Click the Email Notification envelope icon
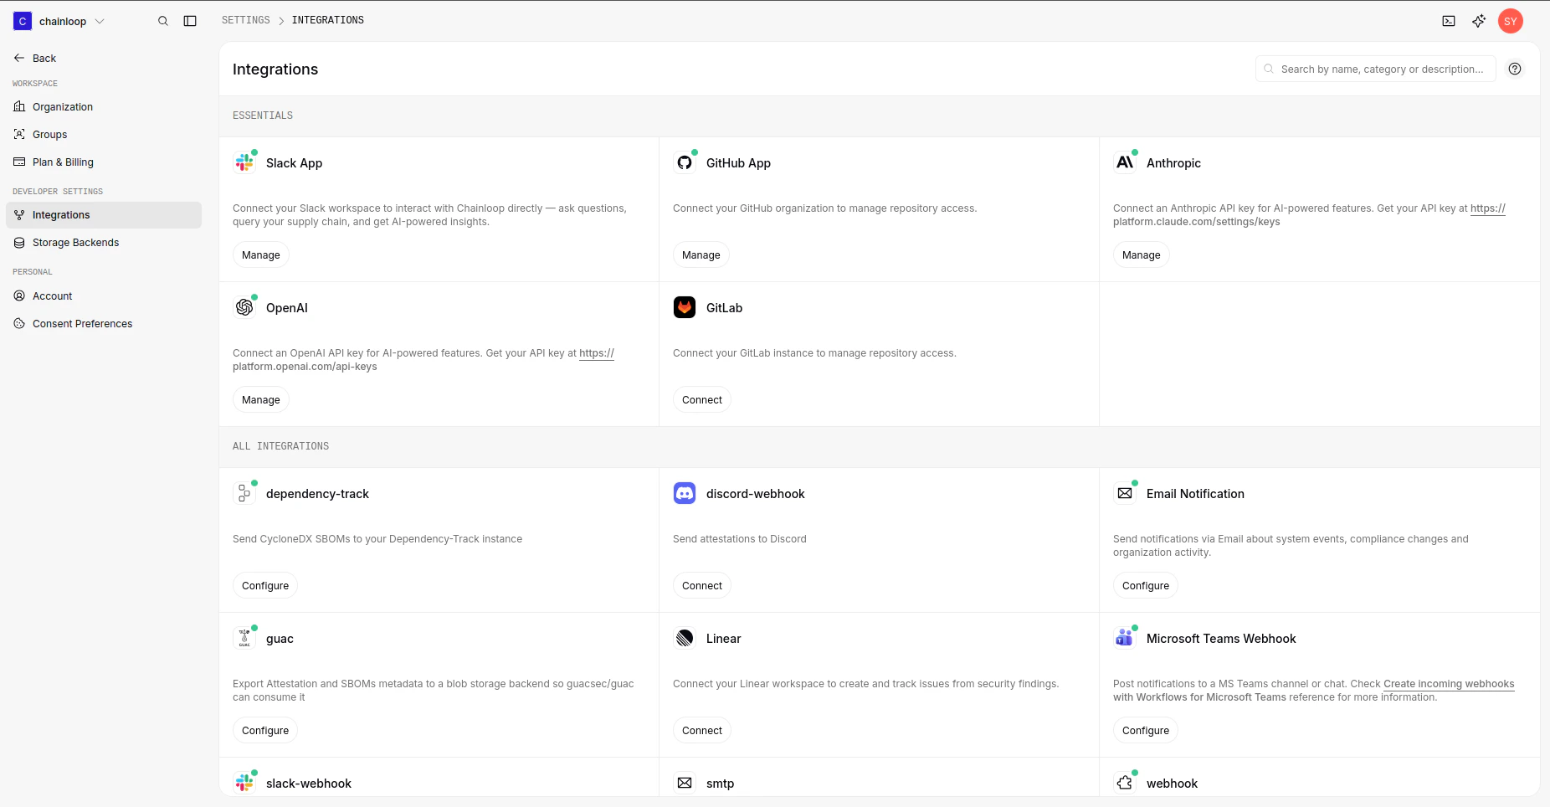 pyautogui.click(x=1125, y=493)
